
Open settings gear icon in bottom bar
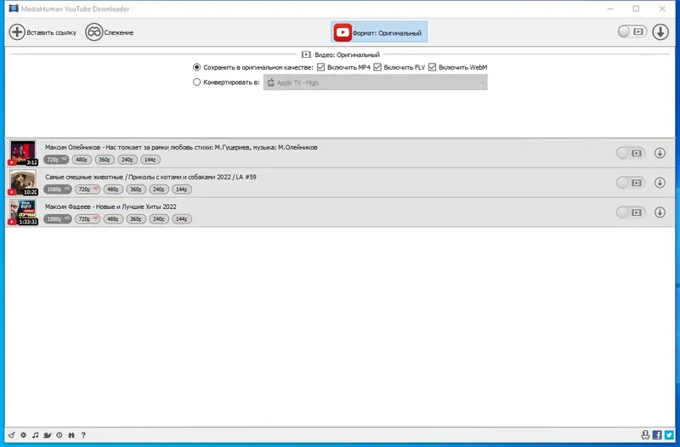[24, 435]
